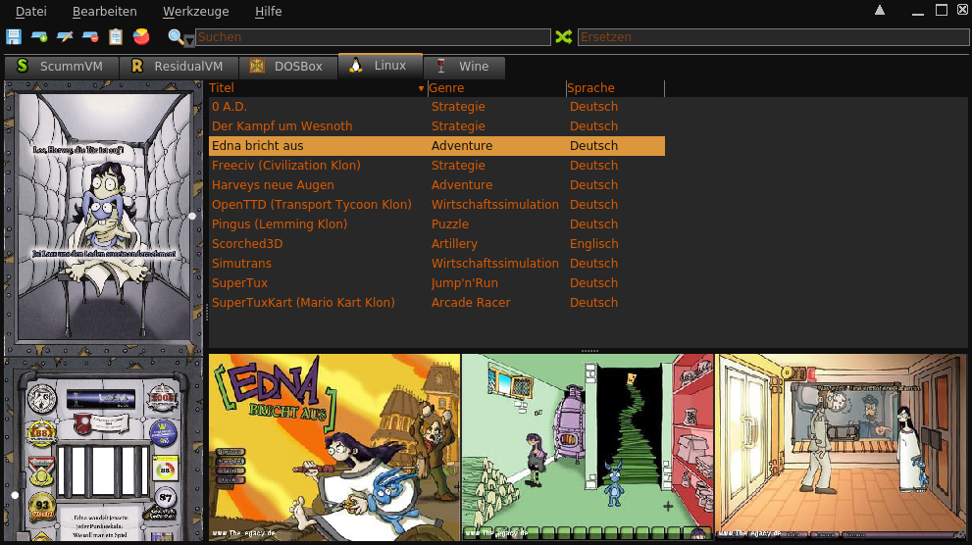Select the '0 A.D.' game row

436,107
